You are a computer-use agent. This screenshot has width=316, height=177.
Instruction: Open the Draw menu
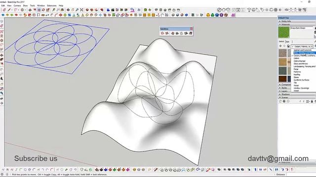(25, 5)
